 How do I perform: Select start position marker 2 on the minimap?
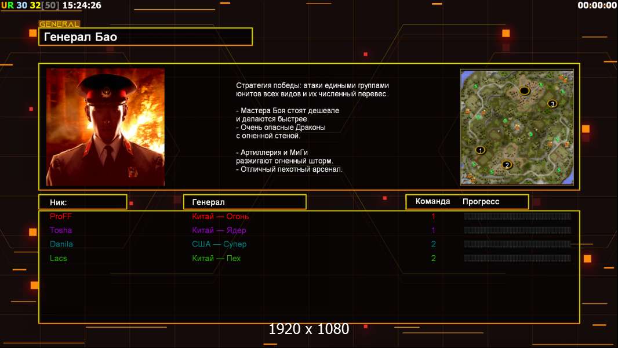click(x=507, y=165)
